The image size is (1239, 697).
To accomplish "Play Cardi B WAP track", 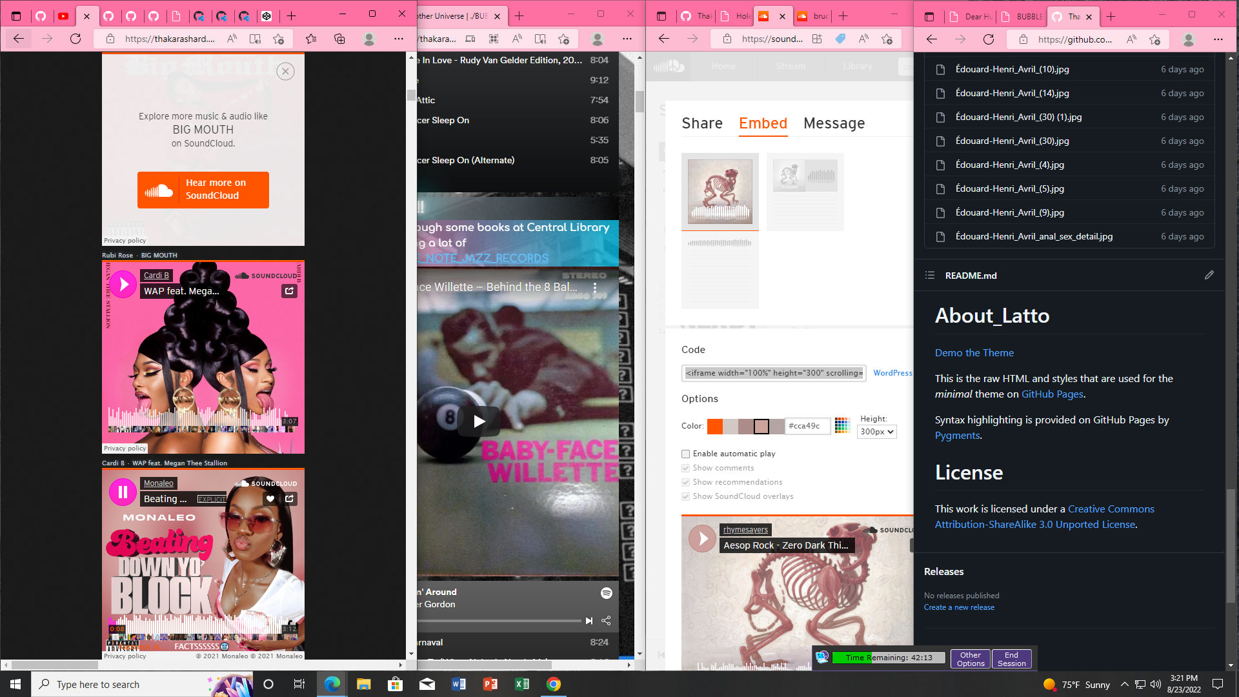I will point(123,285).
